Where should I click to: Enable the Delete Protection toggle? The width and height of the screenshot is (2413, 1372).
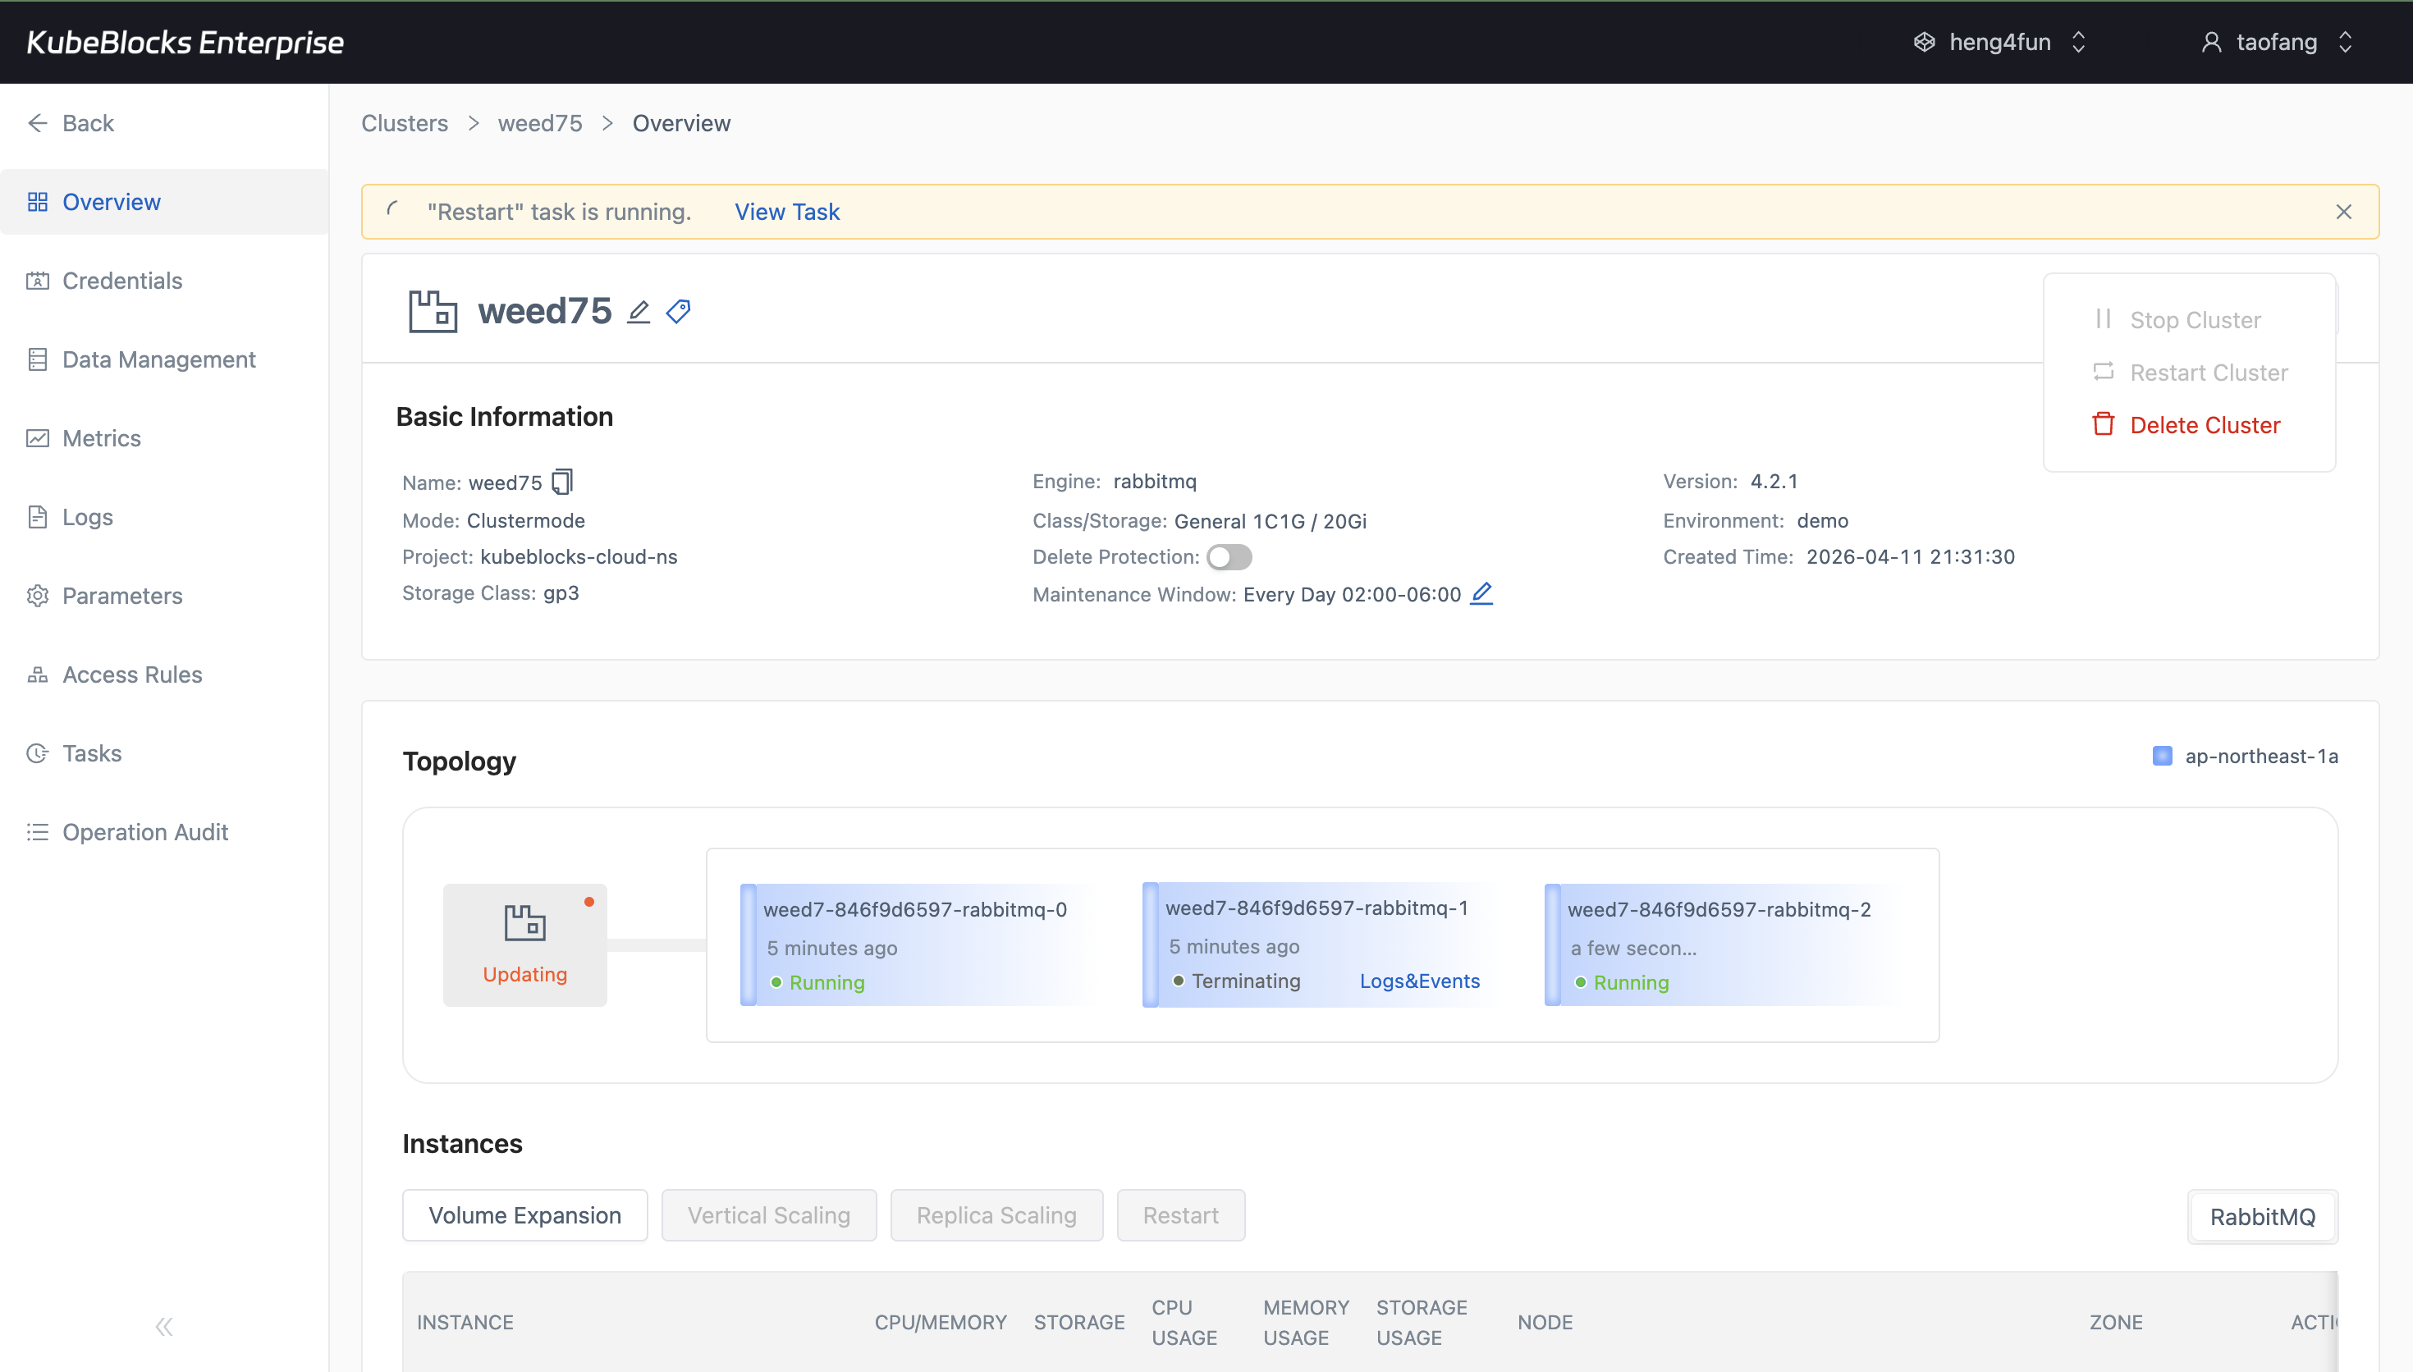1229,557
